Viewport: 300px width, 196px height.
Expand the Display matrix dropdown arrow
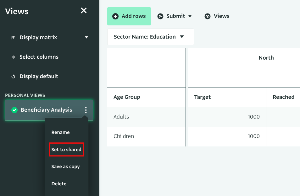(86, 38)
